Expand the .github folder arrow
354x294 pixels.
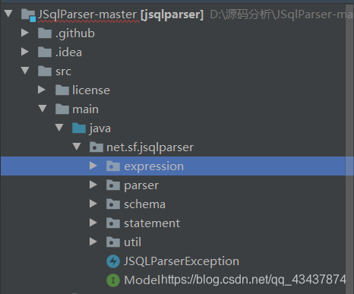pos(25,33)
